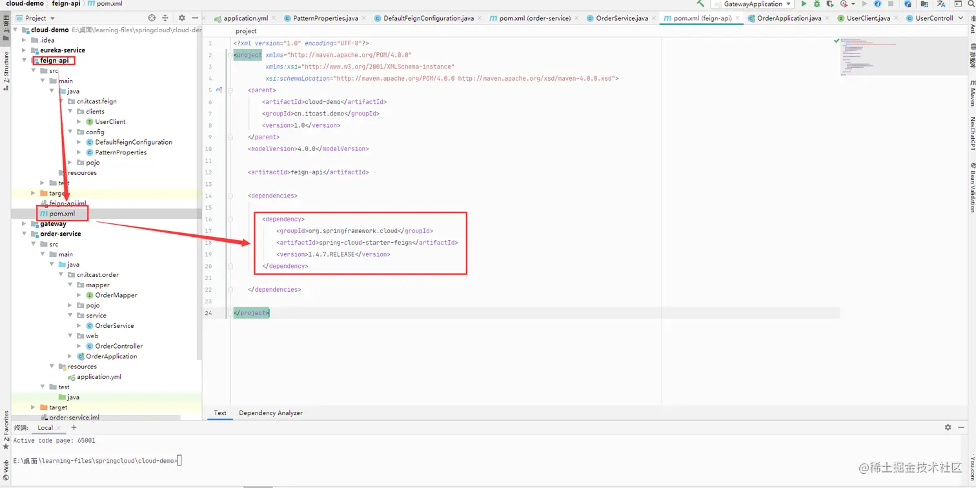Click the Maven gutter icon at line 5
976x488 pixels.
219,90
